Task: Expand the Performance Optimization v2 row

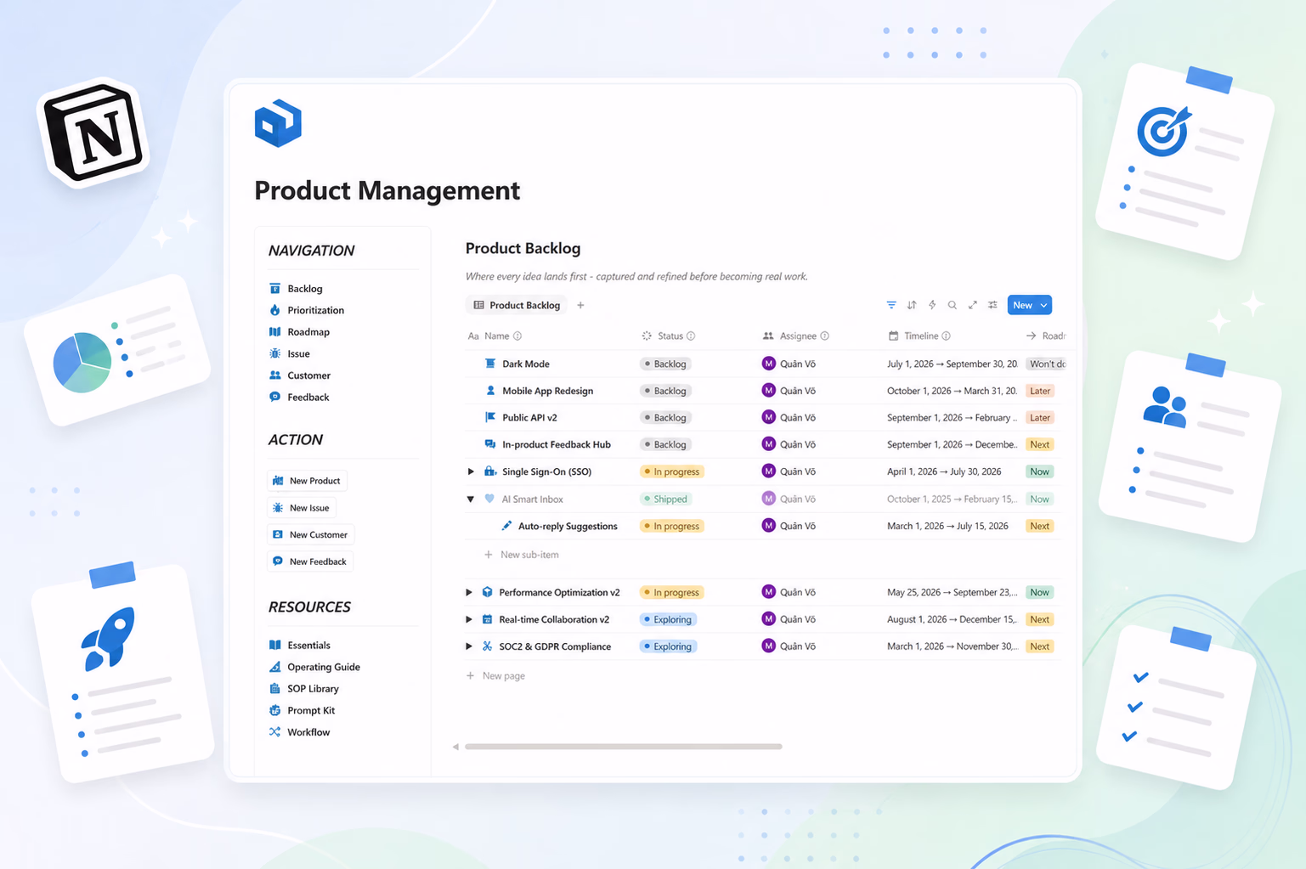Action: pos(469,592)
